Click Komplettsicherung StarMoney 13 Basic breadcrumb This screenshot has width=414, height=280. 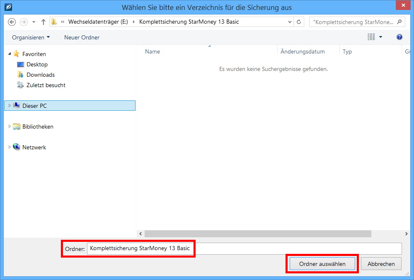click(189, 22)
